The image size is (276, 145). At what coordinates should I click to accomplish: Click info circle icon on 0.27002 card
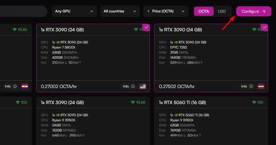tap(133, 86)
